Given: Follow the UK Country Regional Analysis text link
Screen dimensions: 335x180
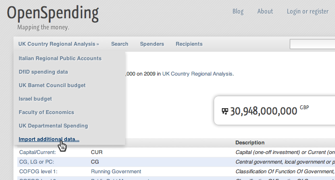Looking at the screenshot, I should pyautogui.click(x=197, y=74).
